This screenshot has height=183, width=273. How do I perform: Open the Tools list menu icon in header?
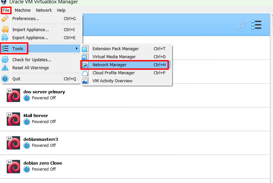[x=256, y=25]
